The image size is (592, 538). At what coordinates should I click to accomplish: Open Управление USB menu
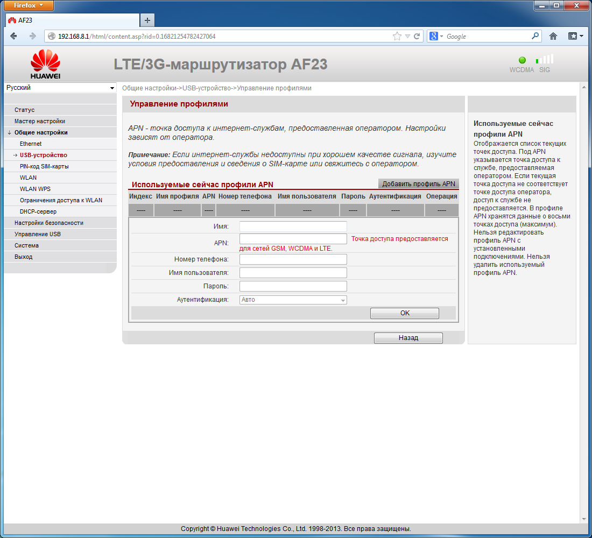37,234
